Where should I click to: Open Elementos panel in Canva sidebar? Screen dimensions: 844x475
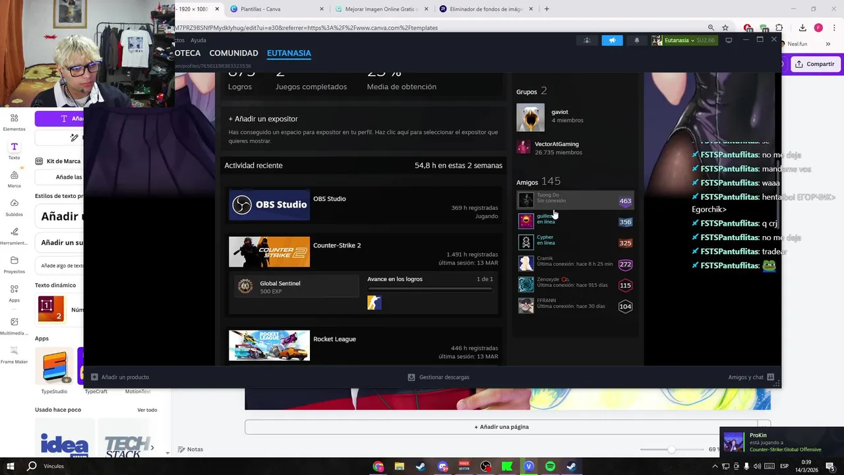(x=14, y=122)
